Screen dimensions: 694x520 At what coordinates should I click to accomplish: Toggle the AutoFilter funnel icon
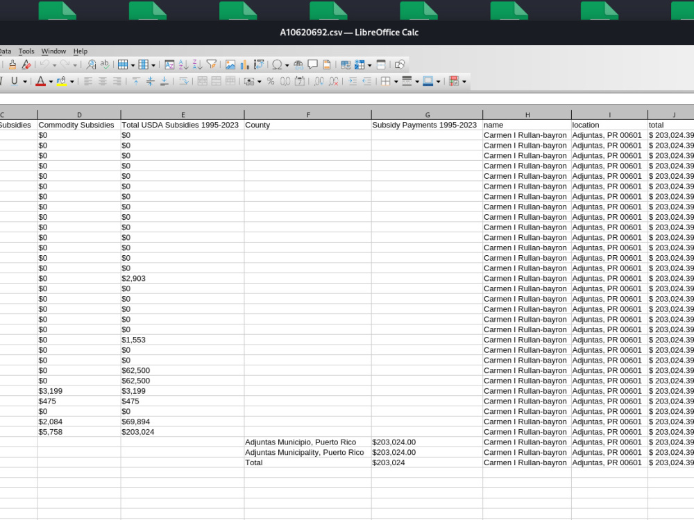click(212, 65)
